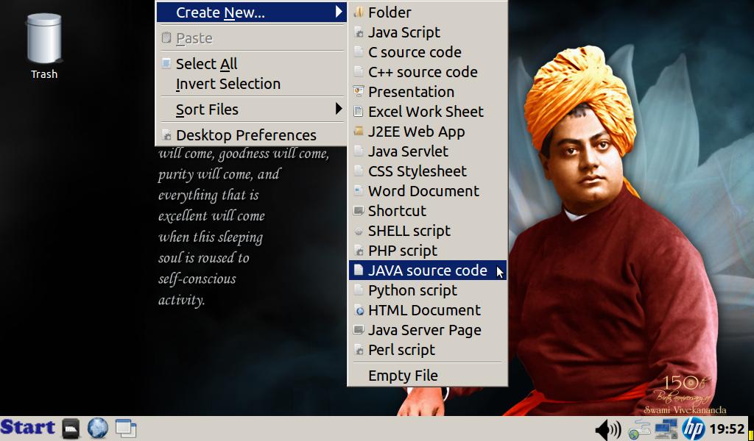The width and height of the screenshot is (754, 441).
Task: Create a new Java Script file
Action: point(427,32)
